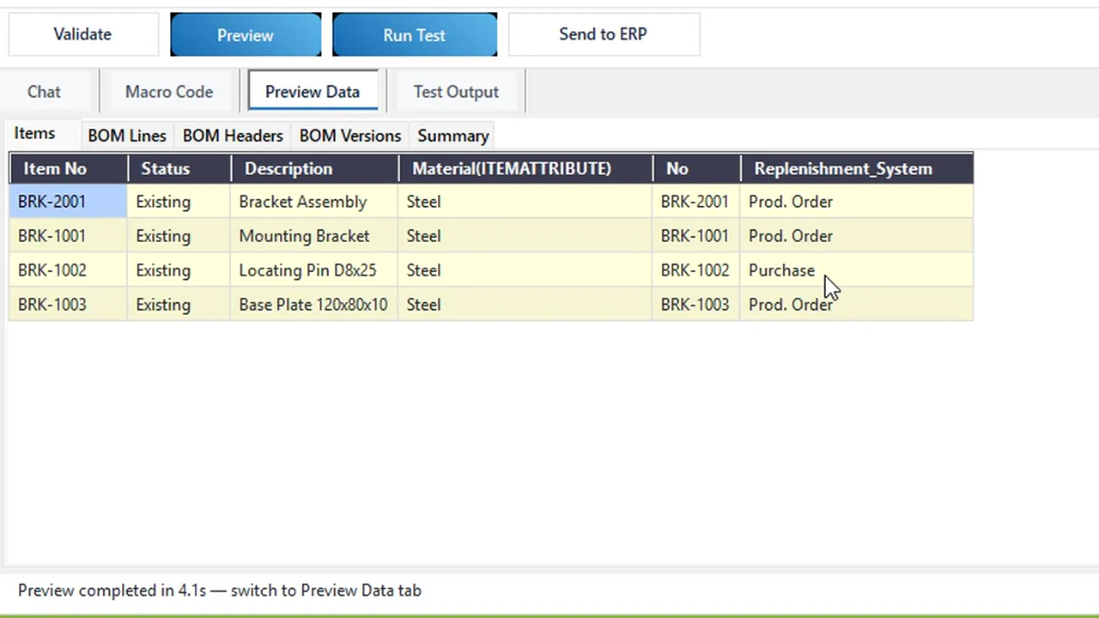Click the Mounting Bracket description cell

(x=315, y=236)
